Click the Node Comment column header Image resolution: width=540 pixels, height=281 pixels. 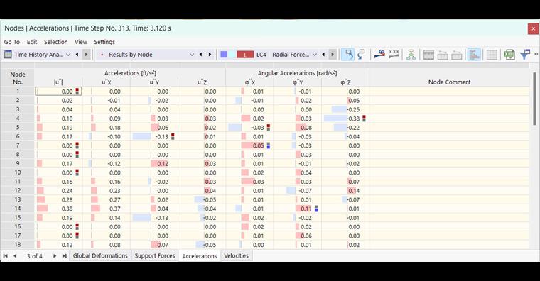(449, 82)
